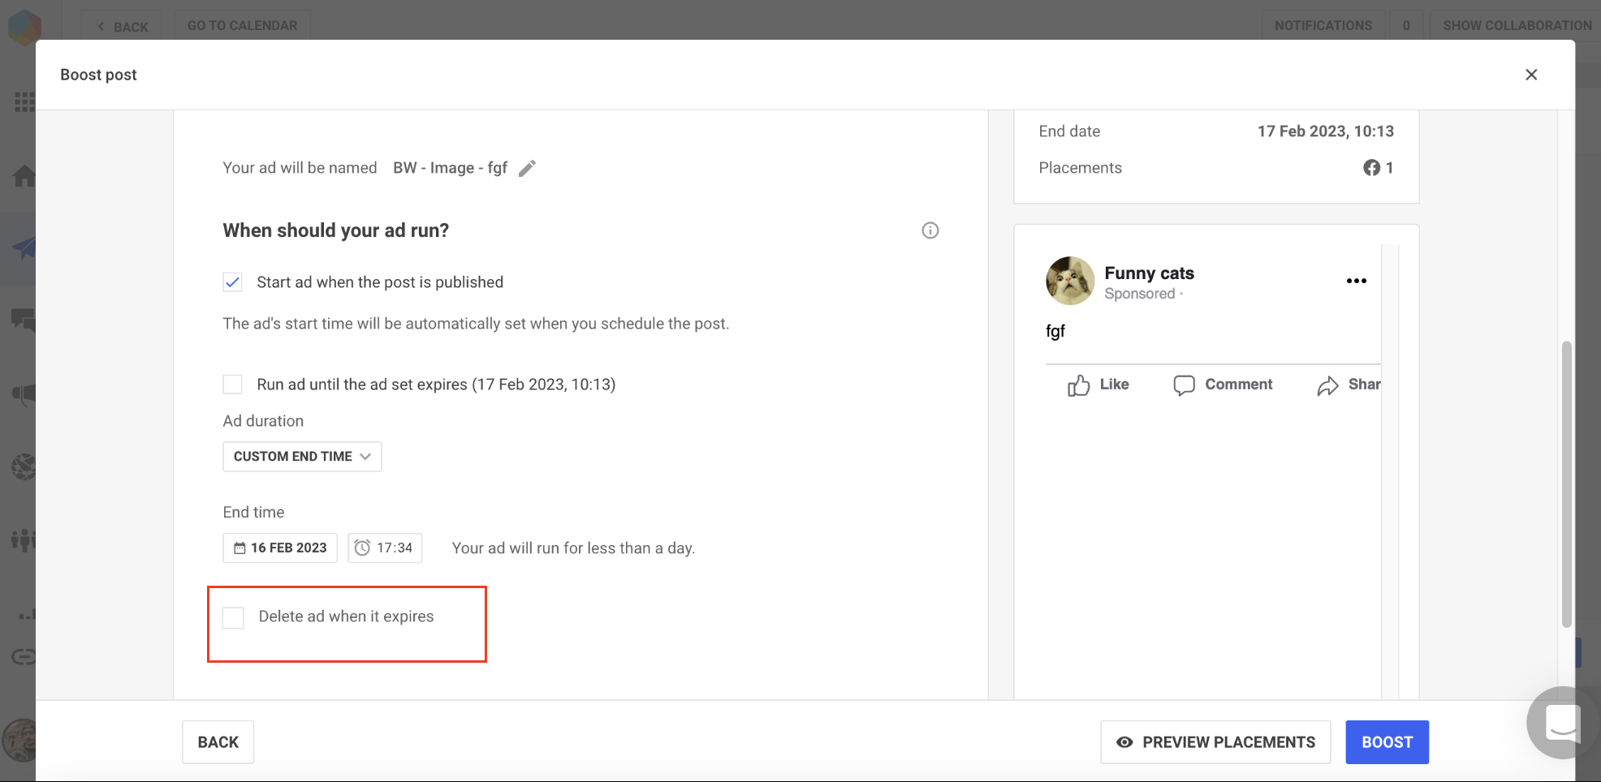Click Go To Calendar in background
Viewport: 1601px width, 782px height.
[x=242, y=26]
